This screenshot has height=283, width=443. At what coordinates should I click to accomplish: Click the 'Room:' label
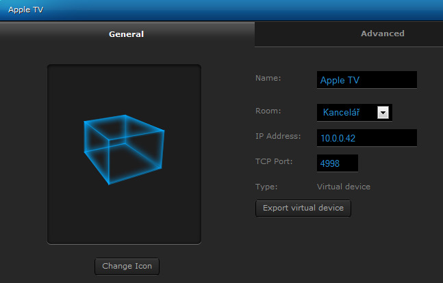268,111
